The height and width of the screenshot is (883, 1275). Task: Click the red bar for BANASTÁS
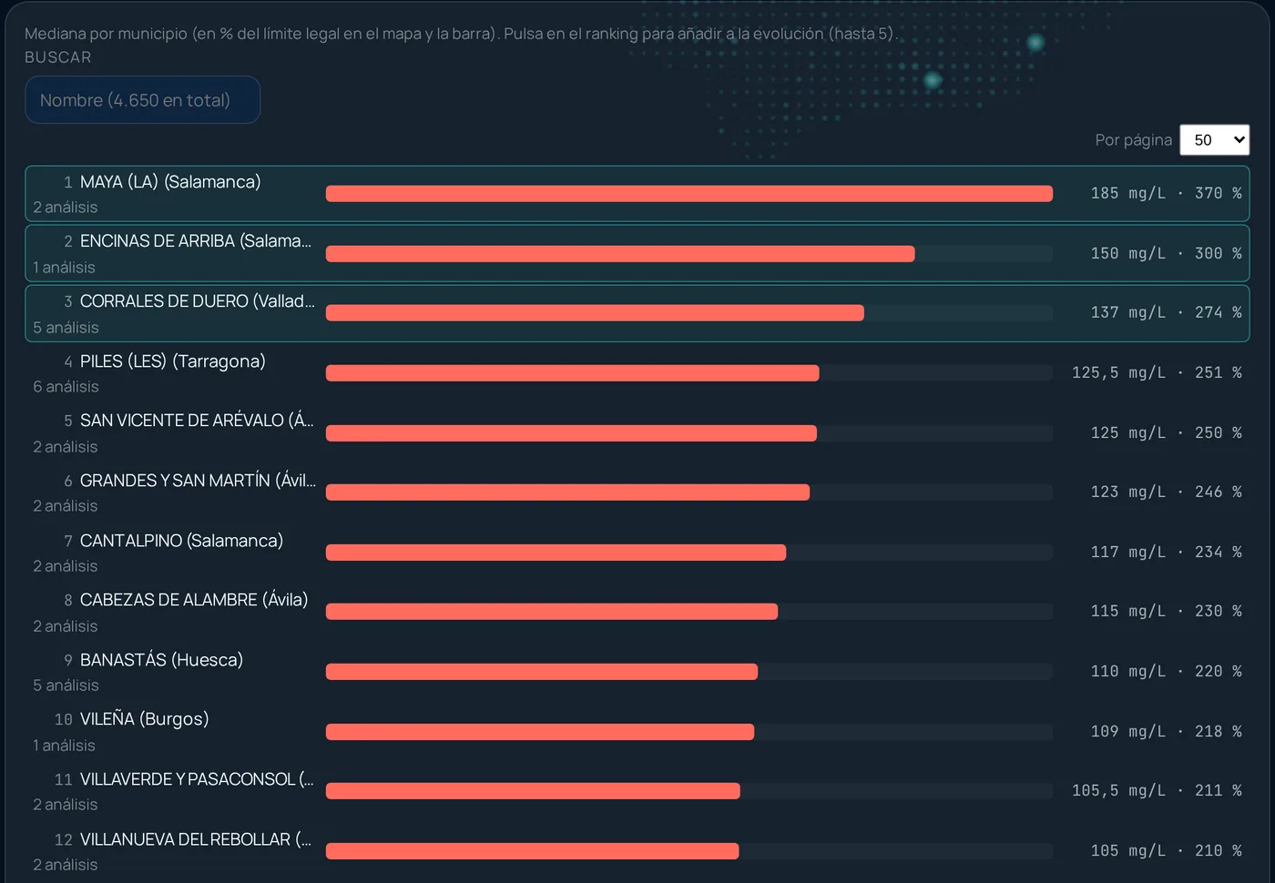pos(542,672)
